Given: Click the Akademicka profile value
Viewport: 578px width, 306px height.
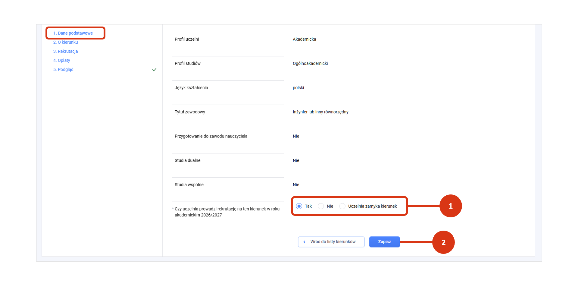Looking at the screenshot, I should (x=304, y=39).
